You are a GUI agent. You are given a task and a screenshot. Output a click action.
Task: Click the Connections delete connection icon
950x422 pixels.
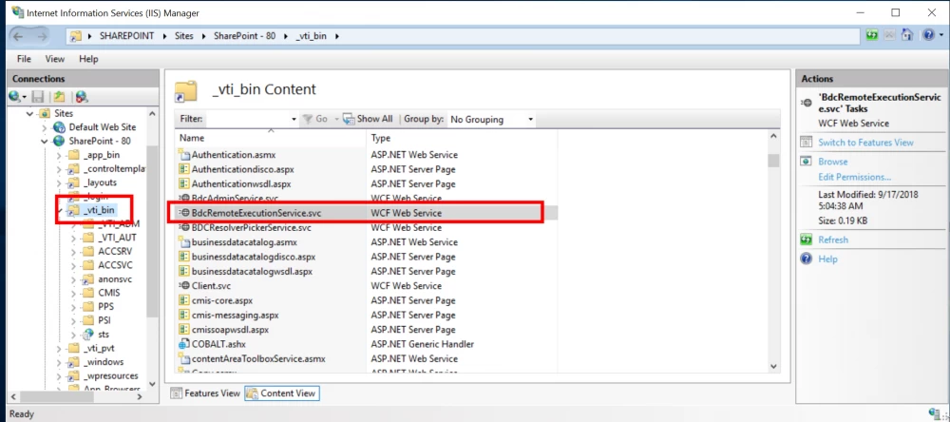pos(82,96)
